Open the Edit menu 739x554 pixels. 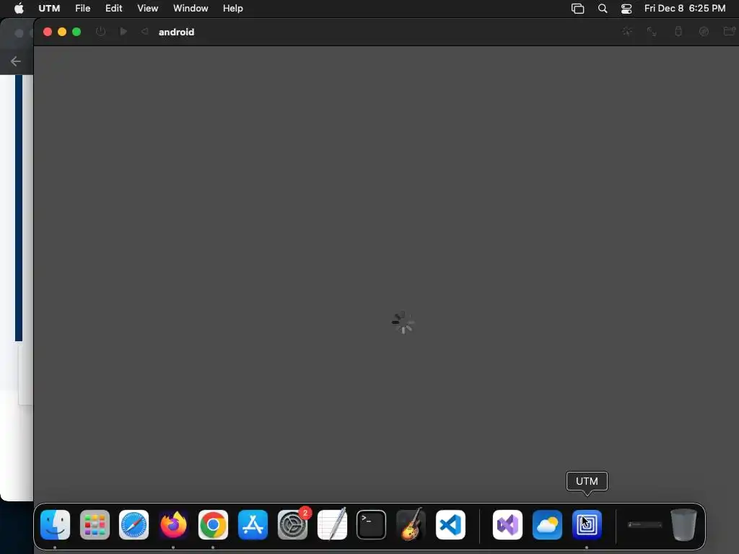[x=113, y=9]
